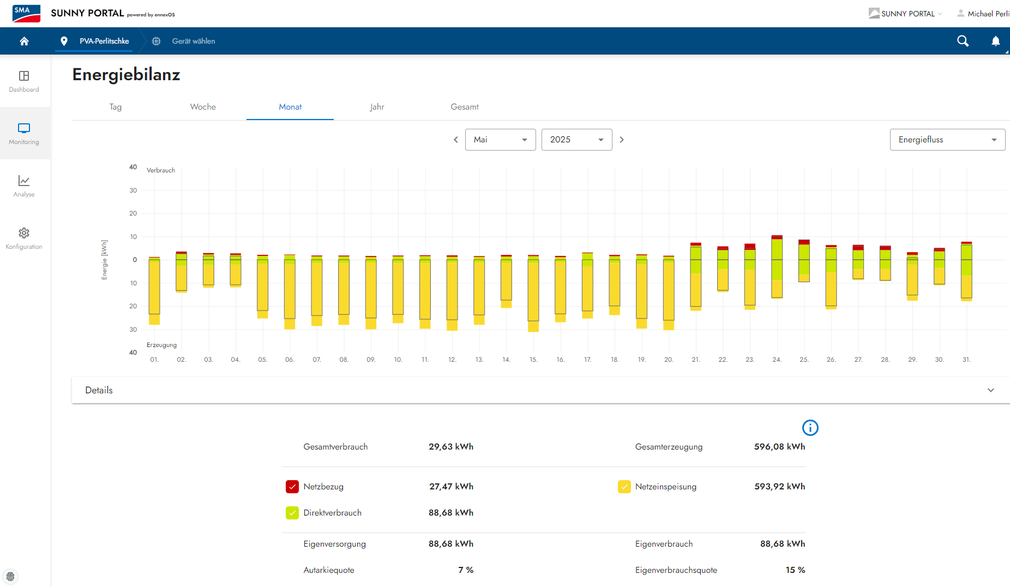Viewport: 1010px width, 586px height.
Task: Open the Mai month dropdown
Action: [500, 140]
